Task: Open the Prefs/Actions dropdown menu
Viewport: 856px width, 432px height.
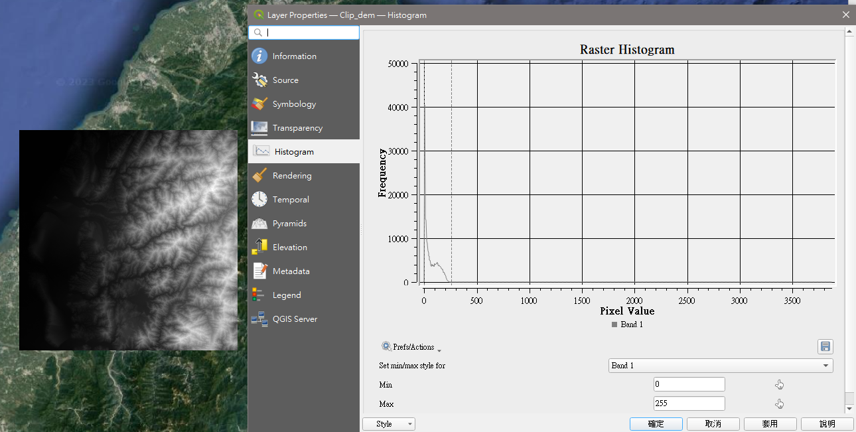Action: tap(411, 347)
